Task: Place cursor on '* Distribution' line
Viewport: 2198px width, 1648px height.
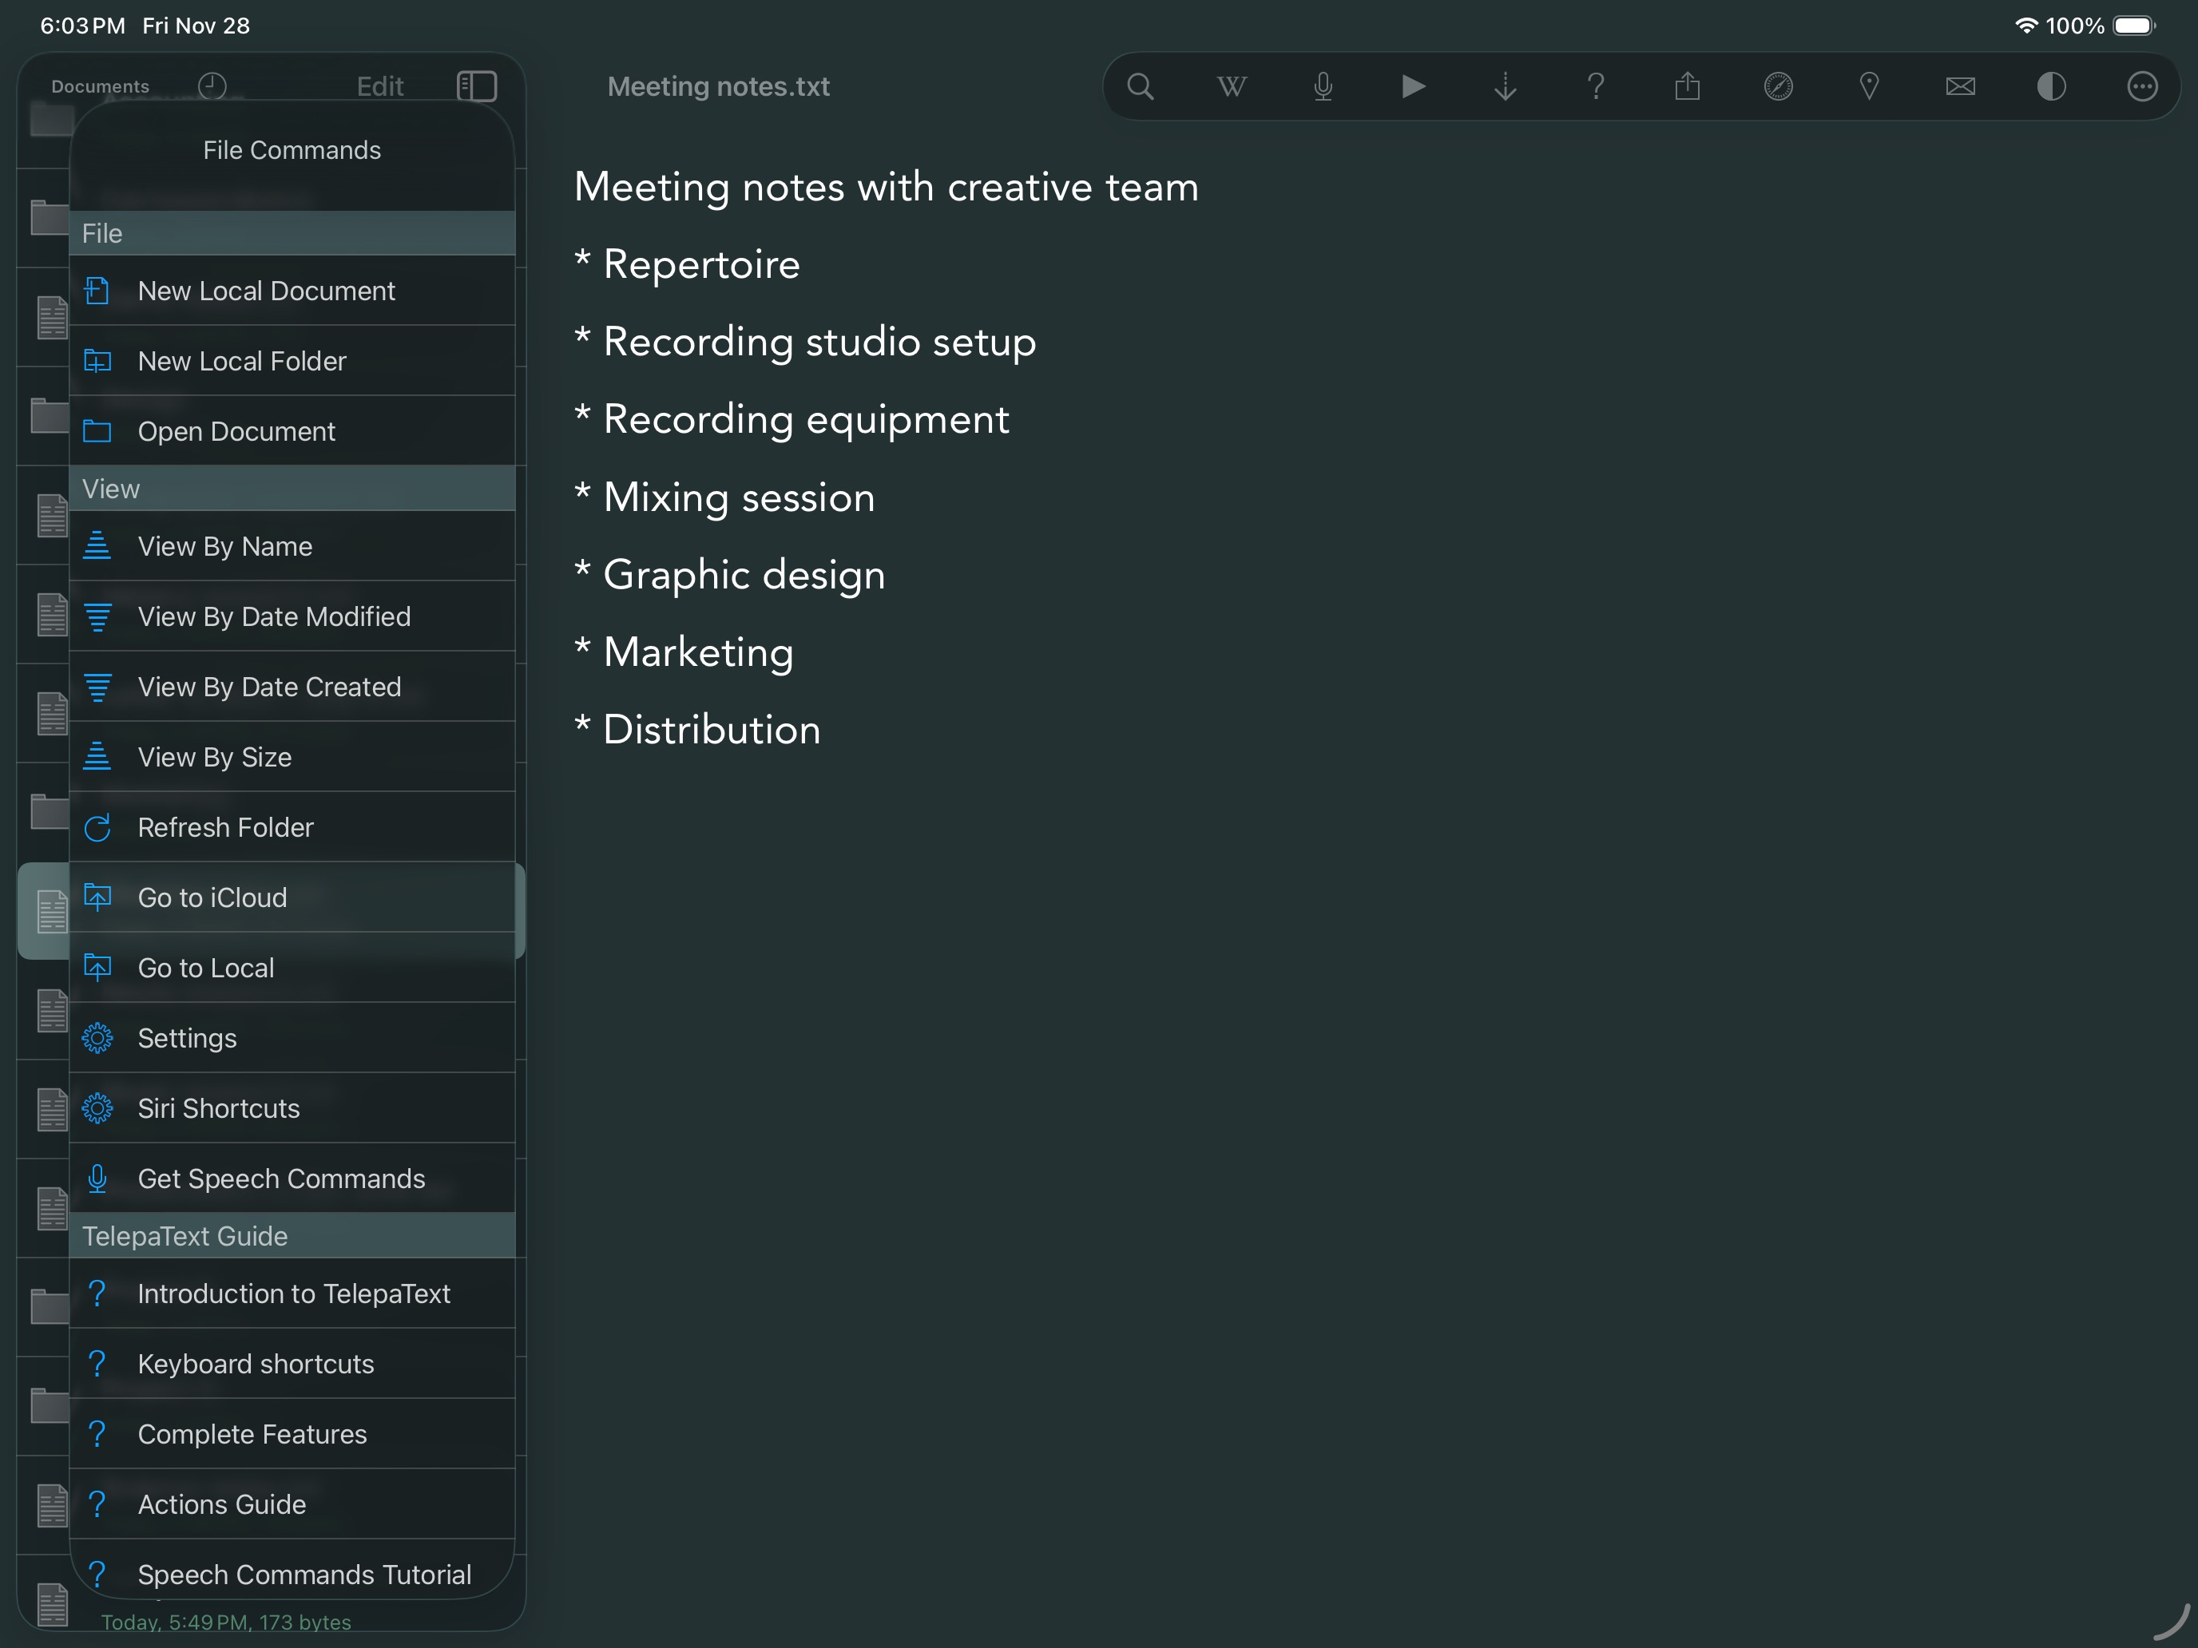Action: click(697, 729)
